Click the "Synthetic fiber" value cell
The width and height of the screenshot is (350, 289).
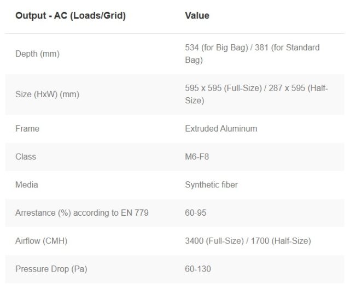pos(211,185)
